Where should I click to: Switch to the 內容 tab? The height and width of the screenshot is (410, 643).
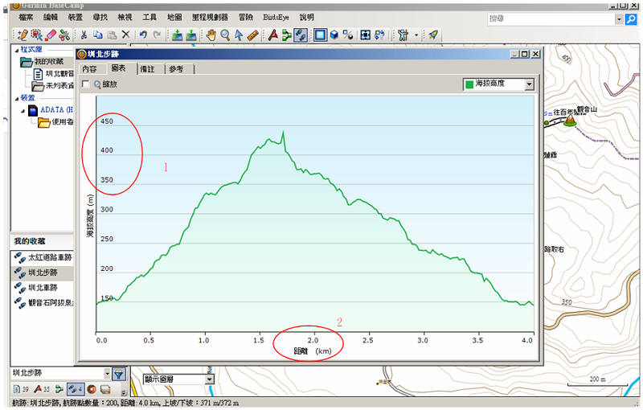point(90,69)
